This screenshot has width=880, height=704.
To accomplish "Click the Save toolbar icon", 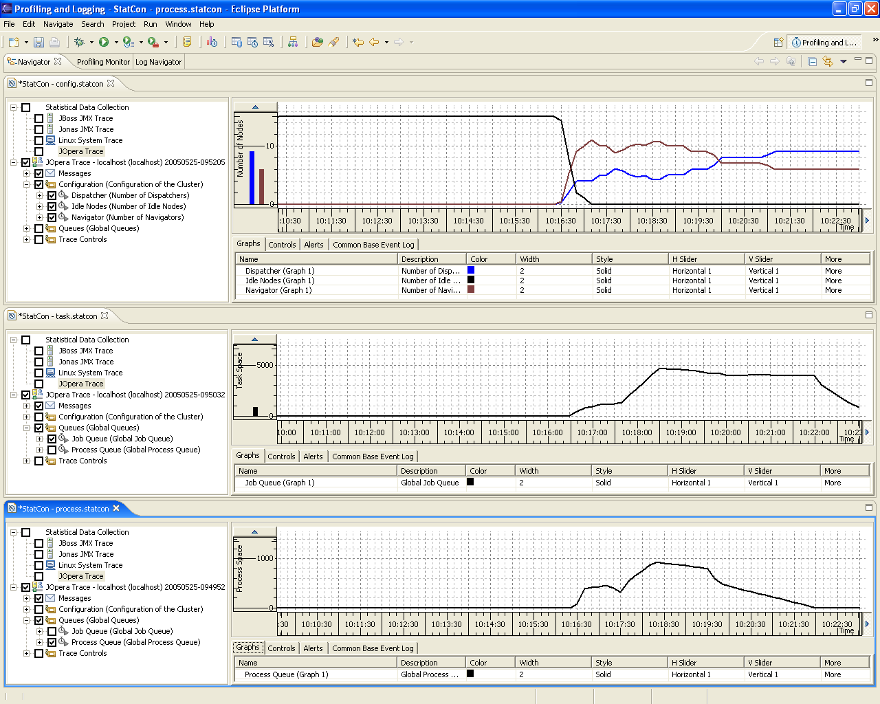I will point(39,42).
